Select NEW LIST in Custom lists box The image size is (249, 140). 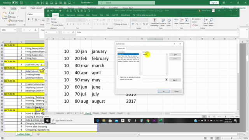pos(128,54)
